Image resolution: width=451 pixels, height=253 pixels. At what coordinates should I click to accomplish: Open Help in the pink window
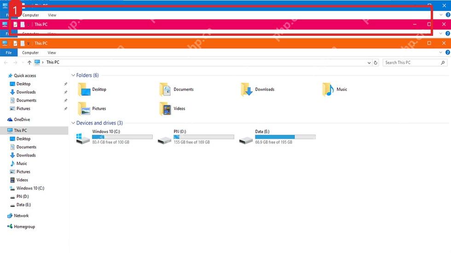pos(448,34)
